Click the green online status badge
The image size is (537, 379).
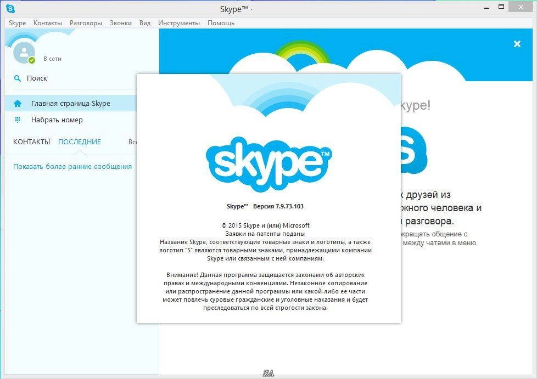point(32,60)
